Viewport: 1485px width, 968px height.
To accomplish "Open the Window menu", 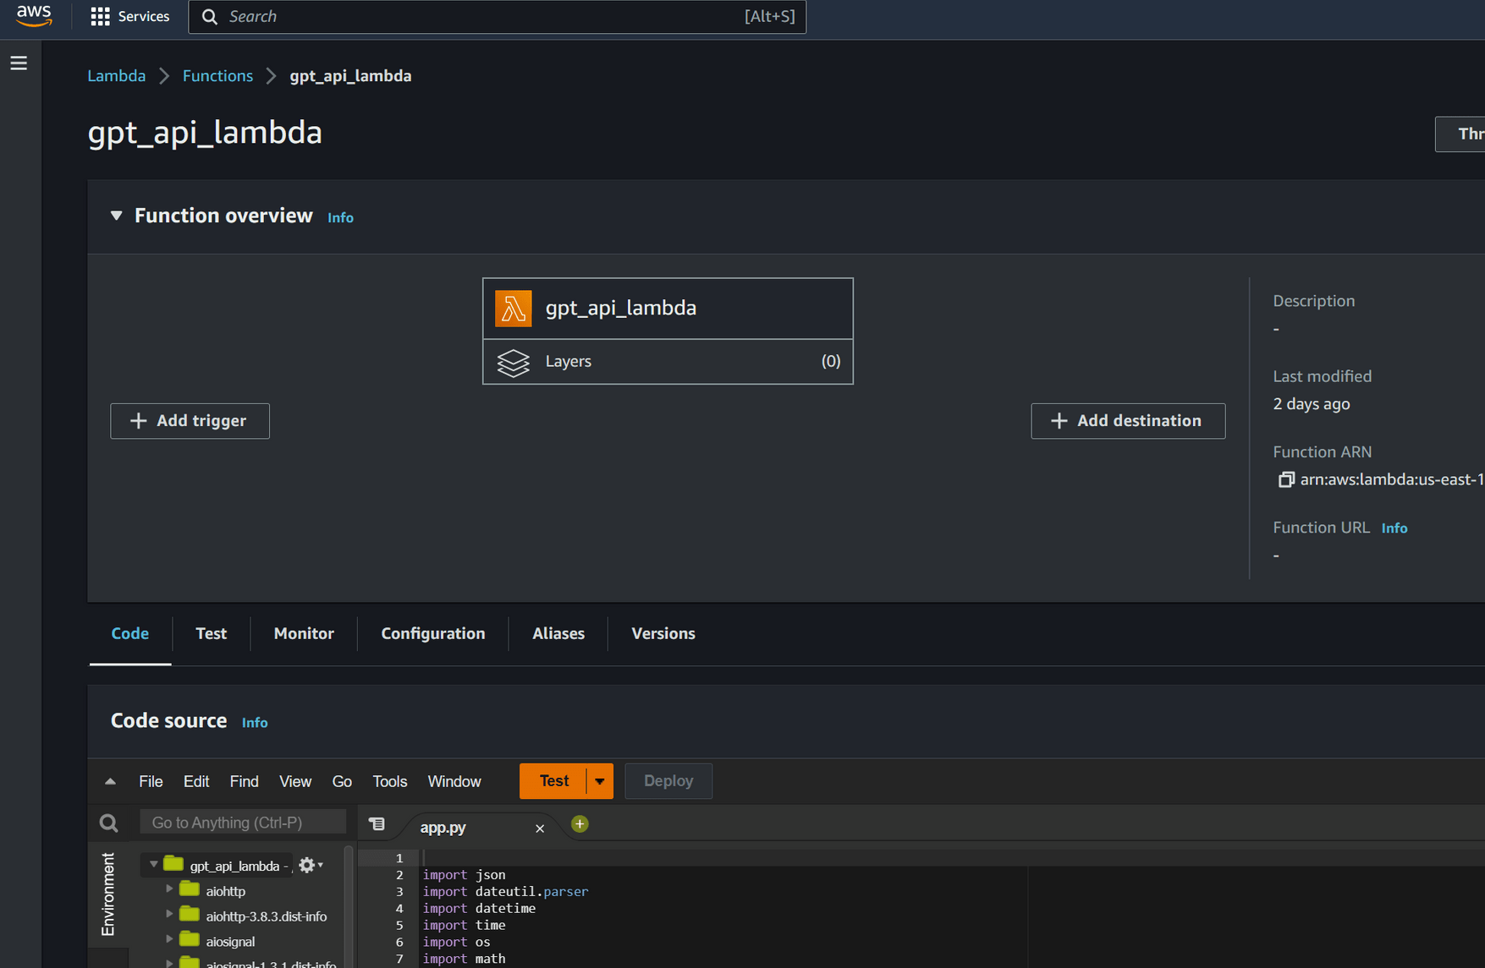I will pos(454,781).
